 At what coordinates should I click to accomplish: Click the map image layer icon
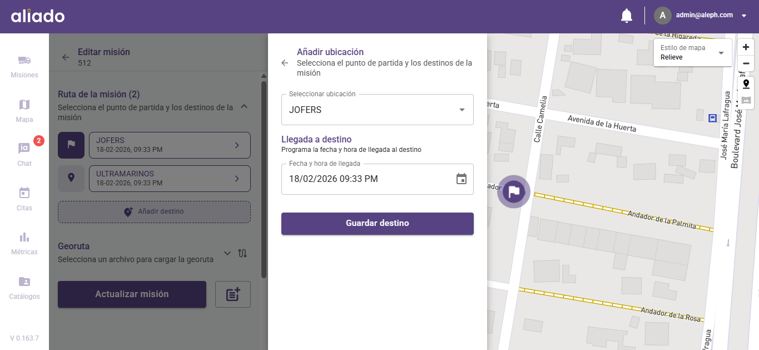coord(746,100)
